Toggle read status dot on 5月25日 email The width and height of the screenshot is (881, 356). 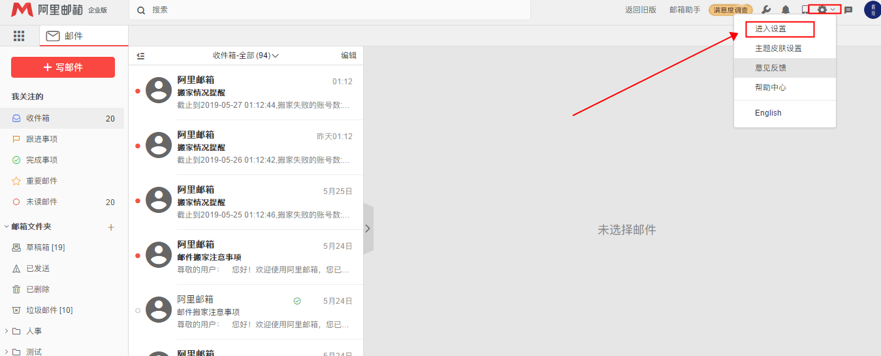coord(138,201)
